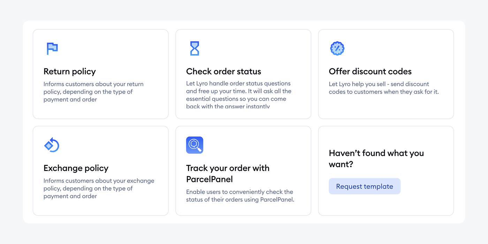
Task: Click the Exchange policy description text
Action: pyautogui.click(x=99, y=188)
